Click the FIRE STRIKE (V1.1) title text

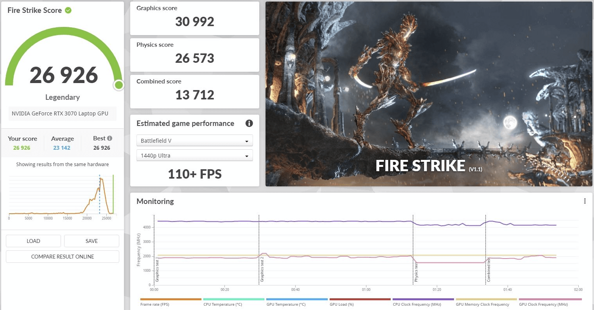point(429,166)
